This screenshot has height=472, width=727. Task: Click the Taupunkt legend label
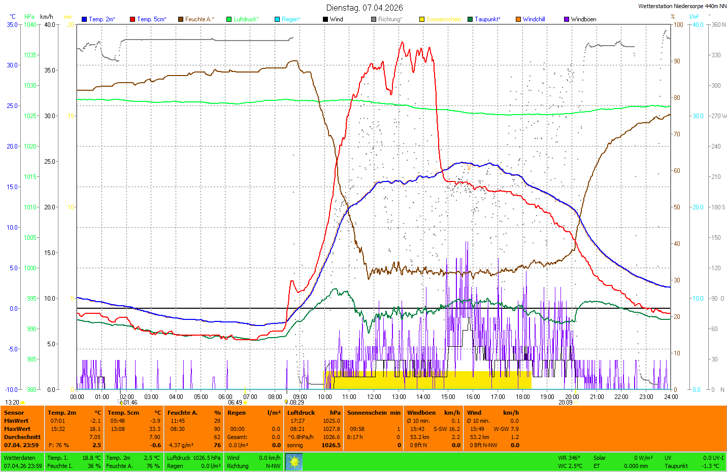(x=487, y=19)
